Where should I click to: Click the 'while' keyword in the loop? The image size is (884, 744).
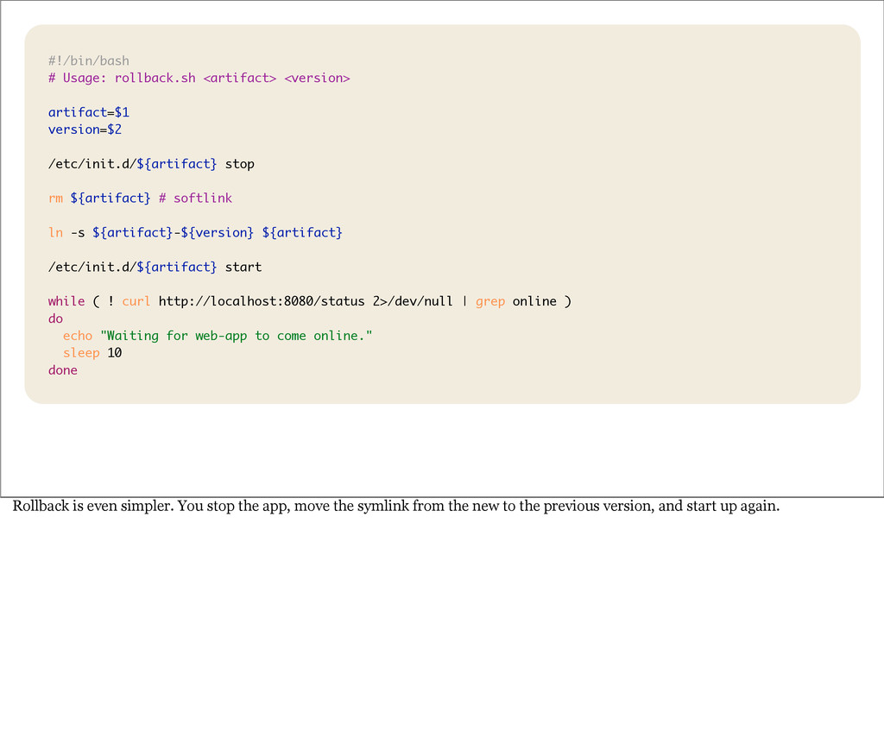point(66,301)
